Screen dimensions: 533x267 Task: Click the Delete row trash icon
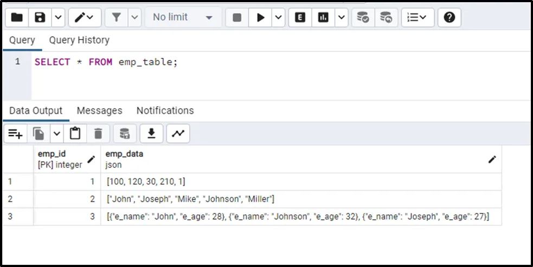click(98, 133)
